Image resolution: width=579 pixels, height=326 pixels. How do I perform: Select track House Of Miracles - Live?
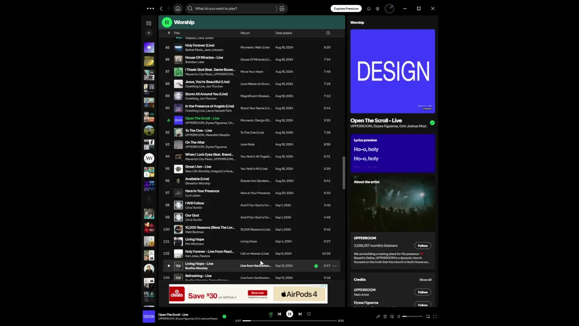pos(252,60)
